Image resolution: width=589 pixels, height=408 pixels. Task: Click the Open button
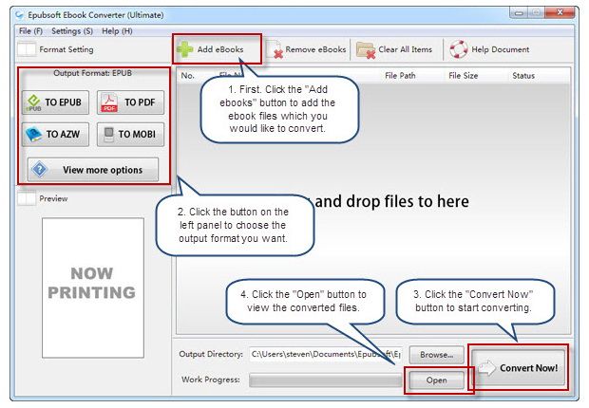[436, 380]
